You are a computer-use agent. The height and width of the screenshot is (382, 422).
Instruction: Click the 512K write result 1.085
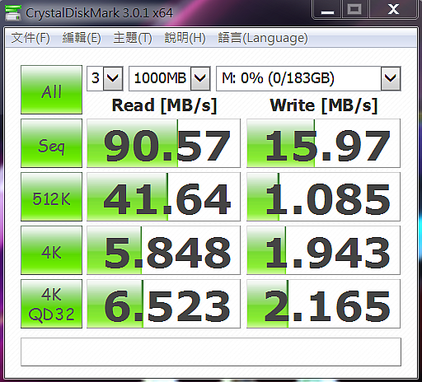click(x=323, y=197)
